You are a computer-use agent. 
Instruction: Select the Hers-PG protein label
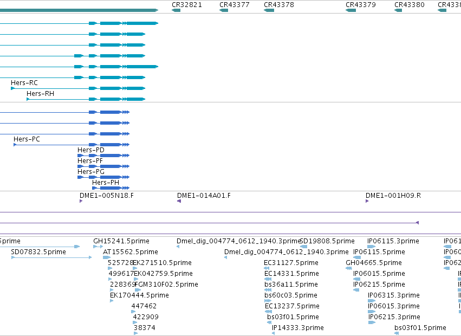point(91,172)
